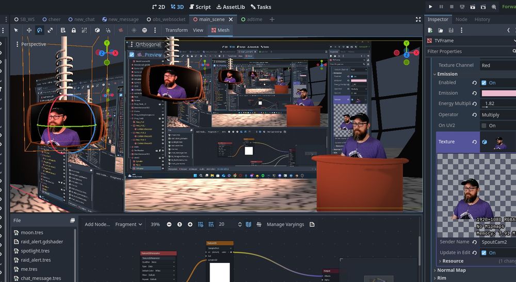Switch to the 2D workspace
The image size is (516, 282).
pyautogui.click(x=158, y=7)
